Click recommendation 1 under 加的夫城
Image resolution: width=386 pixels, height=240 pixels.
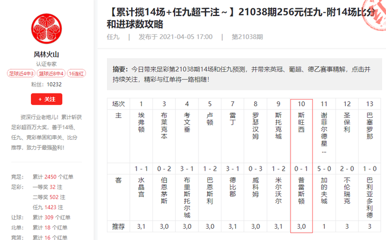tap(324, 226)
